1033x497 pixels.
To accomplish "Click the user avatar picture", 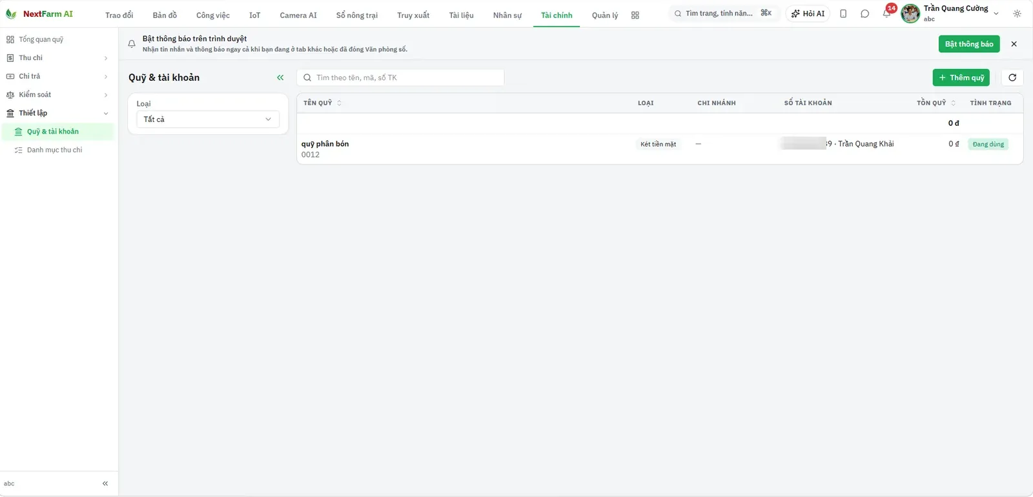I will point(910,14).
